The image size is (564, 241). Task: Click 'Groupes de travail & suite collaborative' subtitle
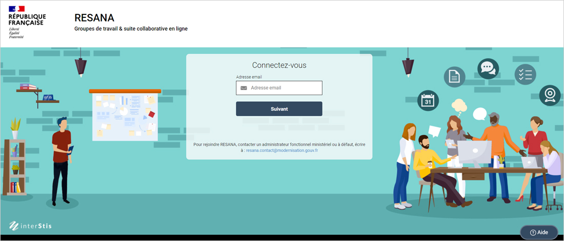click(x=131, y=29)
